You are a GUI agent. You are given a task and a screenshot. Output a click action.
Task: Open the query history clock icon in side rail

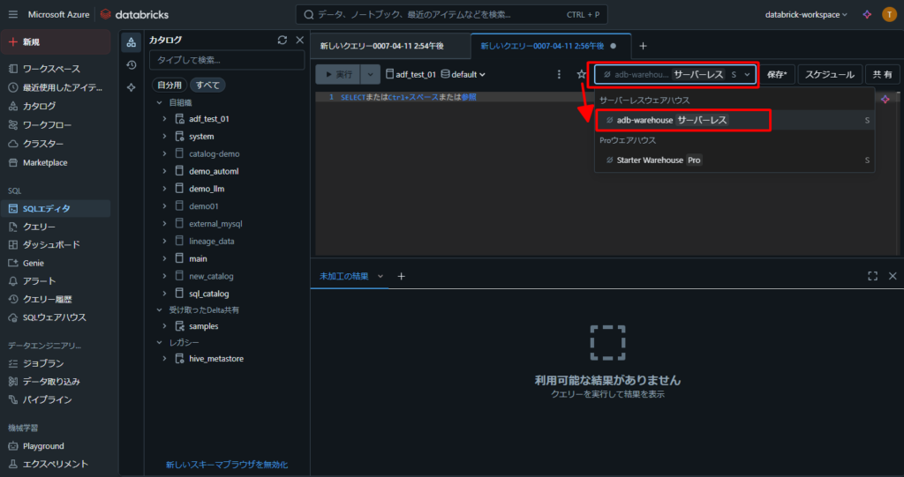132,65
